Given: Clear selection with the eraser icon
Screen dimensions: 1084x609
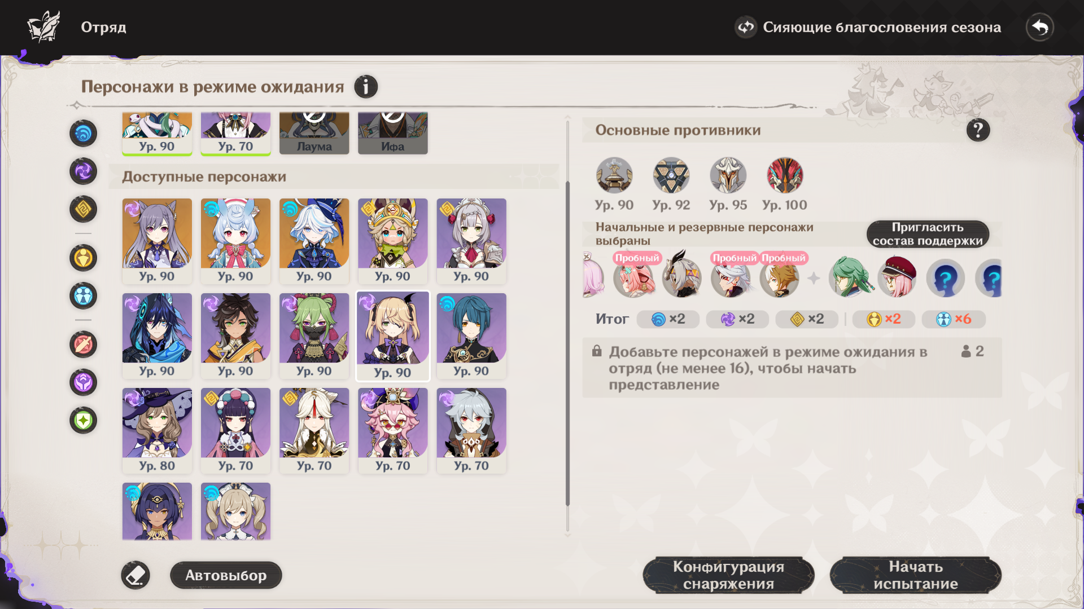Looking at the screenshot, I should pyautogui.click(x=135, y=575).
